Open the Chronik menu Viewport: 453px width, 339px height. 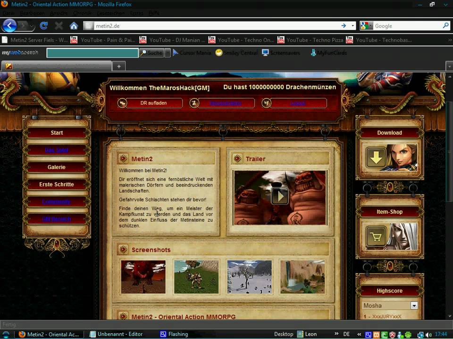pyautogui.click(x=82, y=13)
